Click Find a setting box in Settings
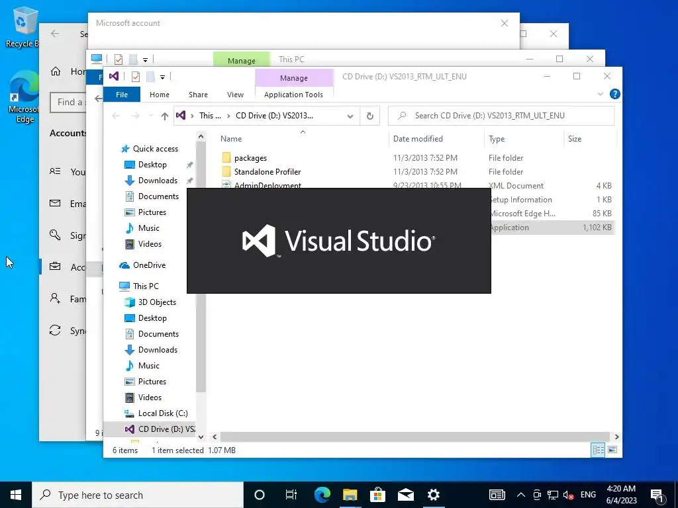 pyautogui.click(x=68, y=103)
